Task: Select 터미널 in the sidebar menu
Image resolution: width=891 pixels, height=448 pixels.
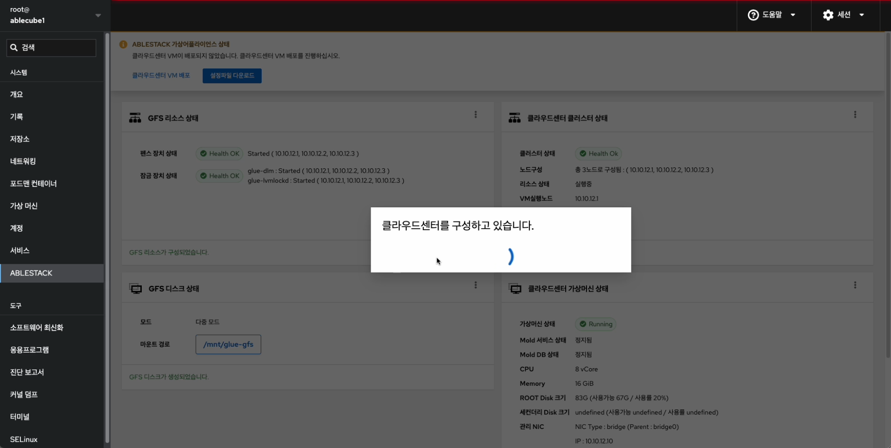Action: click(20, 417)
